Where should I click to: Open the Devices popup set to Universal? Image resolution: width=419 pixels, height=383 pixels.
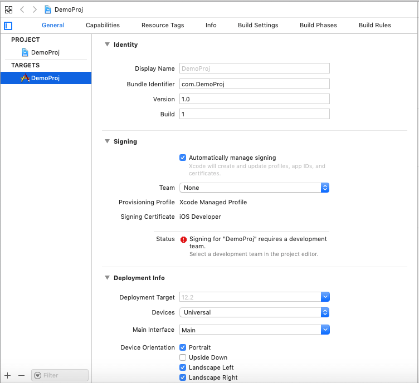(254, 312)
